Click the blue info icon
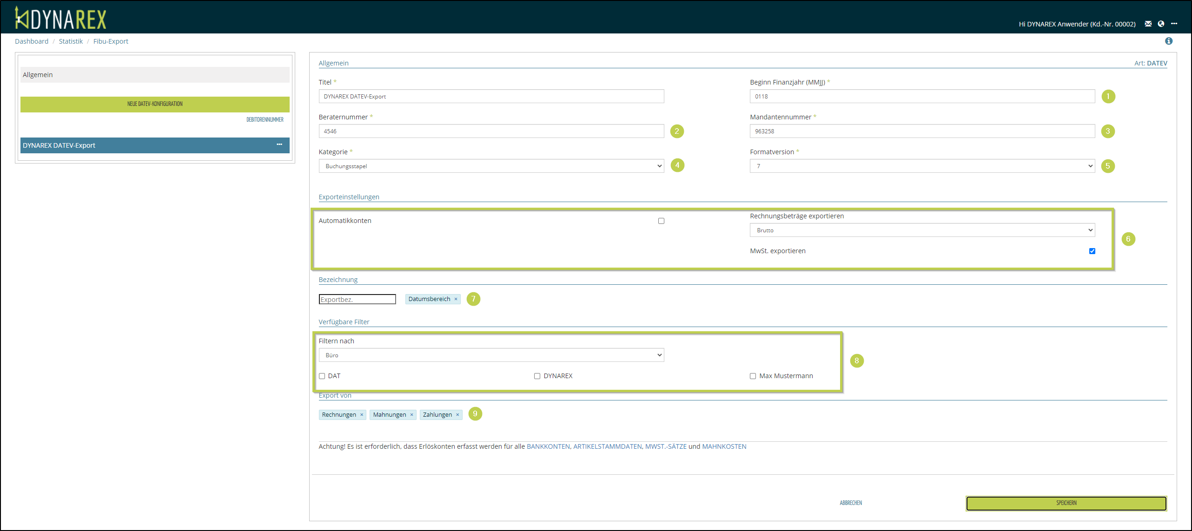Screen dimensions: 1192x531 pyautogui.click(x=1168, y=41)
